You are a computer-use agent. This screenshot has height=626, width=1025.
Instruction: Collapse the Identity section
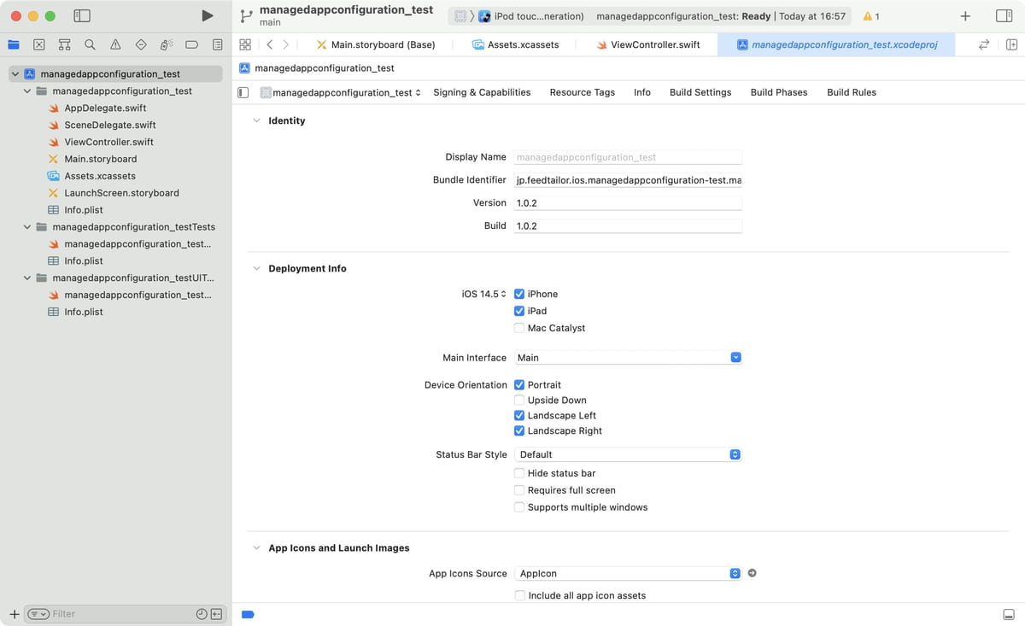(256, 120)
